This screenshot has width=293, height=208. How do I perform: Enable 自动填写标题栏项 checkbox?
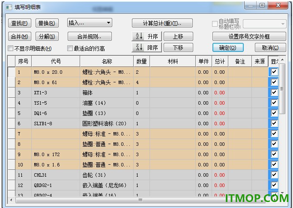pyautogui.click(x=215, y=24)
